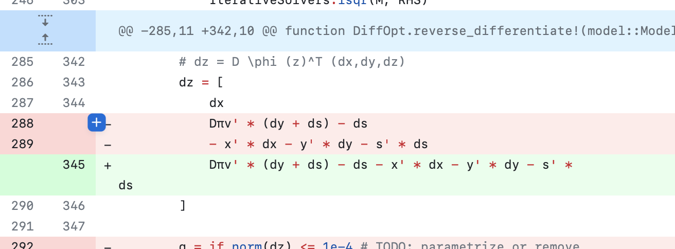This screenshot has height=249, width=675.
Task: Click the wrapped "ds" continuation of line 345
Action: click(x=126, y=185)
